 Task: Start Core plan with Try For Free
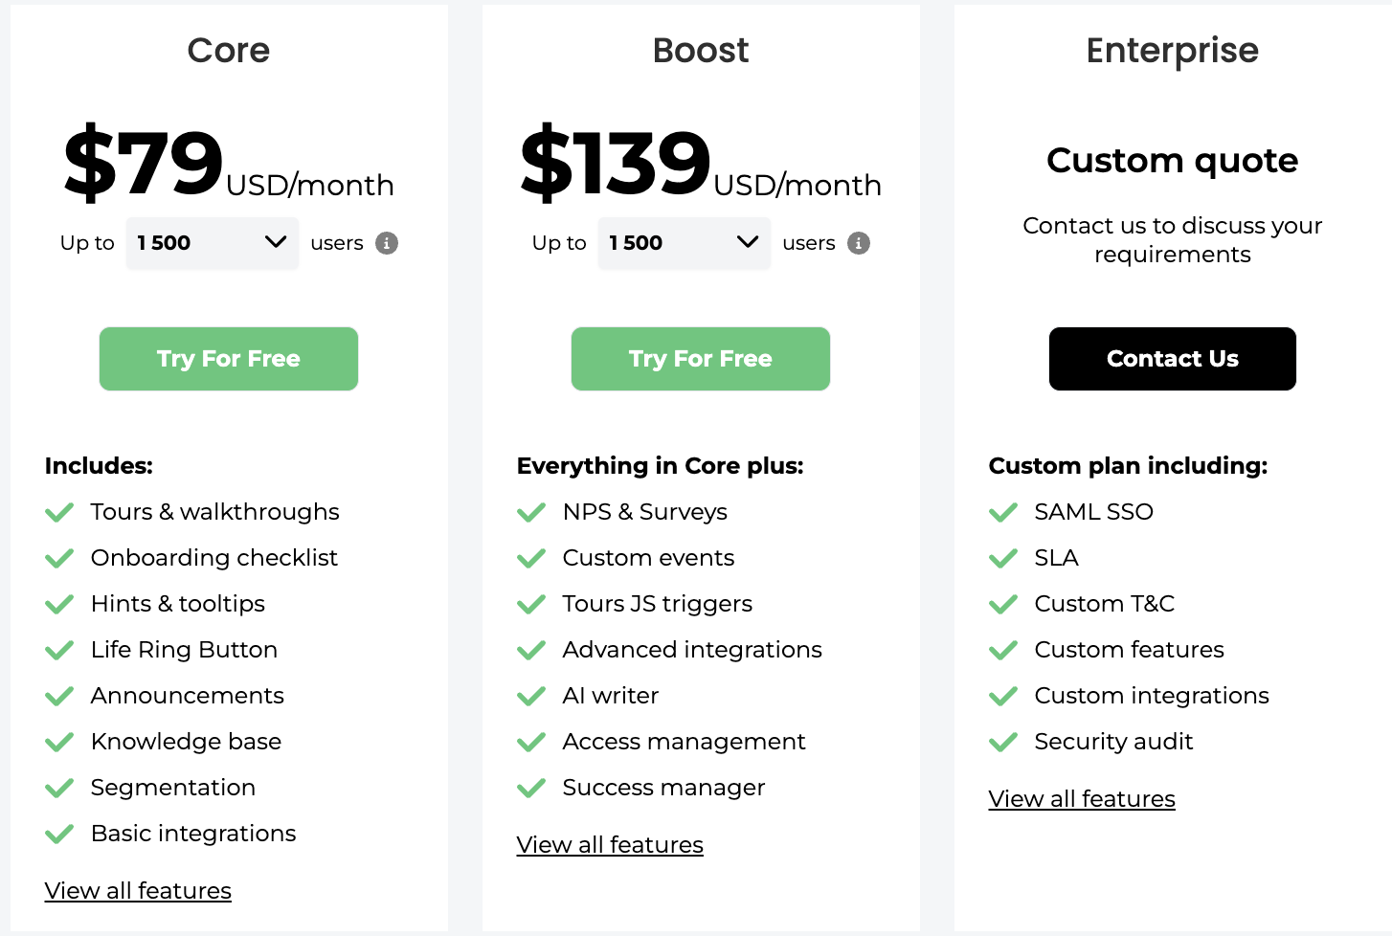(229, 359)
